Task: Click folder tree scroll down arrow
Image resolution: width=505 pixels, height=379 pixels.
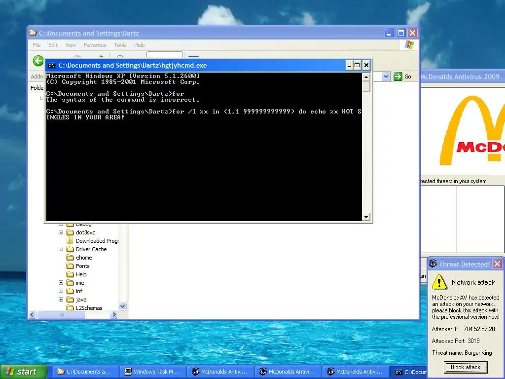Action: 122,306
